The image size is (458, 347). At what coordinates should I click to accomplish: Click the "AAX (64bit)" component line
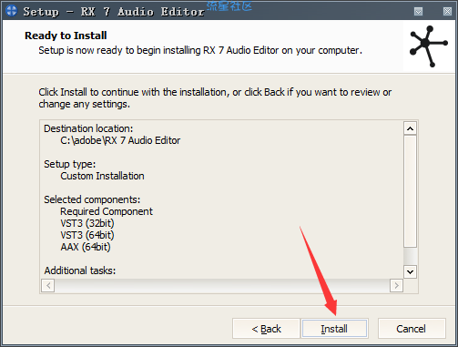tap(86, 247)
